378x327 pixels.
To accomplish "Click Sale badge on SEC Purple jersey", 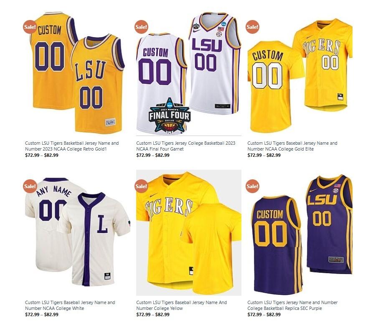I will tap(252, 186).
